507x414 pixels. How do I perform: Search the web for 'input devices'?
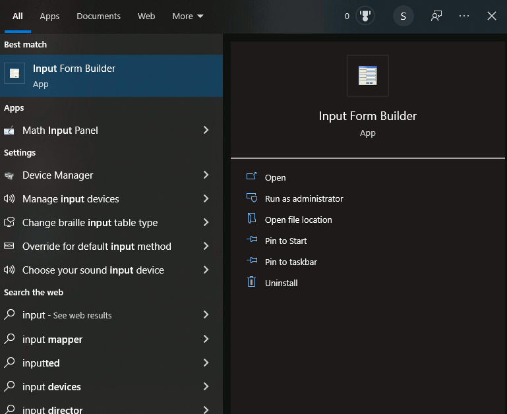[111, 386]
